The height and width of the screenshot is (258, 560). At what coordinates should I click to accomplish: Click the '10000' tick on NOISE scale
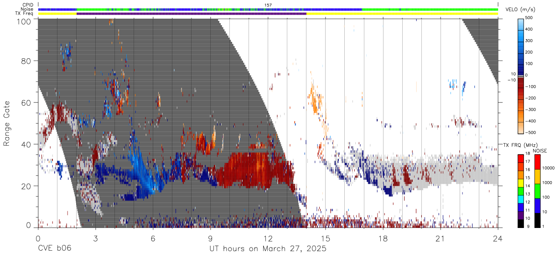548,168
